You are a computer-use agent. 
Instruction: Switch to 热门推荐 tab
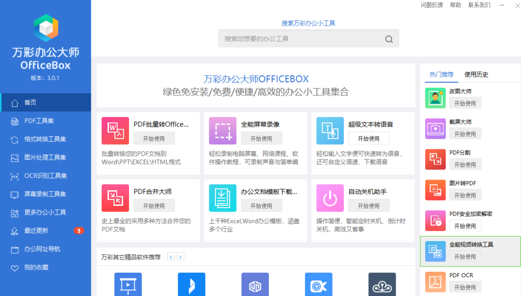coord(441,74)
